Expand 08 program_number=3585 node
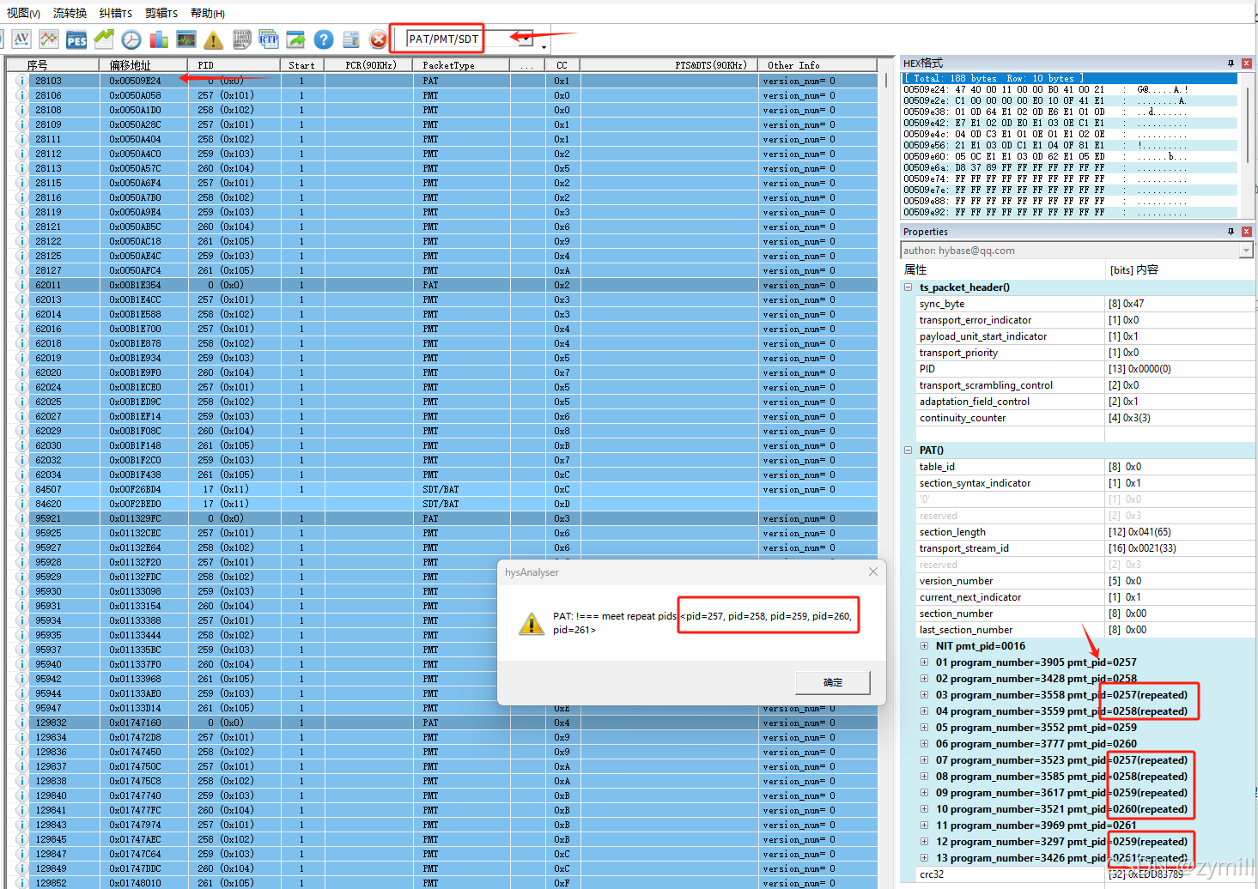 (925, 777)
